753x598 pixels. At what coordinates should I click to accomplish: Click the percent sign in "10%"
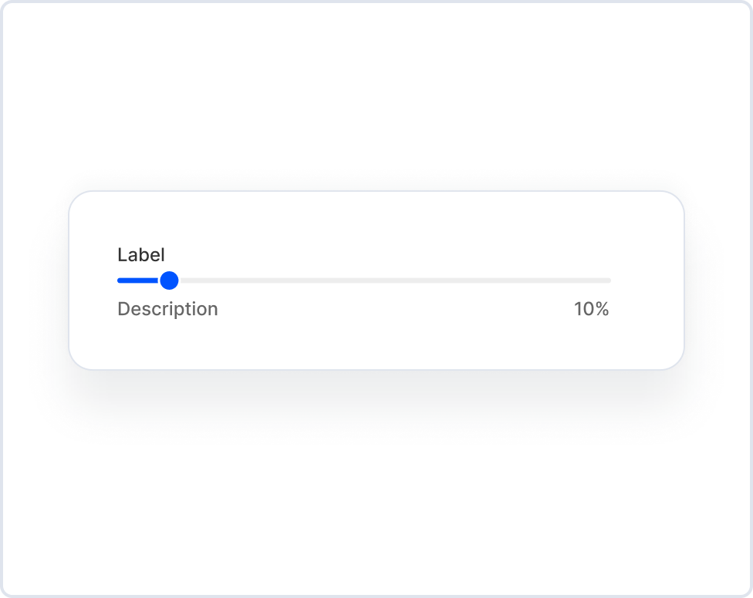pyautogui.click(x=602, y=309)
